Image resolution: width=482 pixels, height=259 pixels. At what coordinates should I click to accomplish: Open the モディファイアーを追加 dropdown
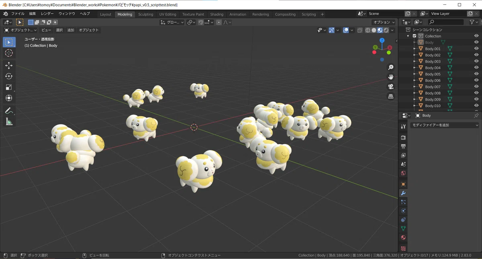445,125
